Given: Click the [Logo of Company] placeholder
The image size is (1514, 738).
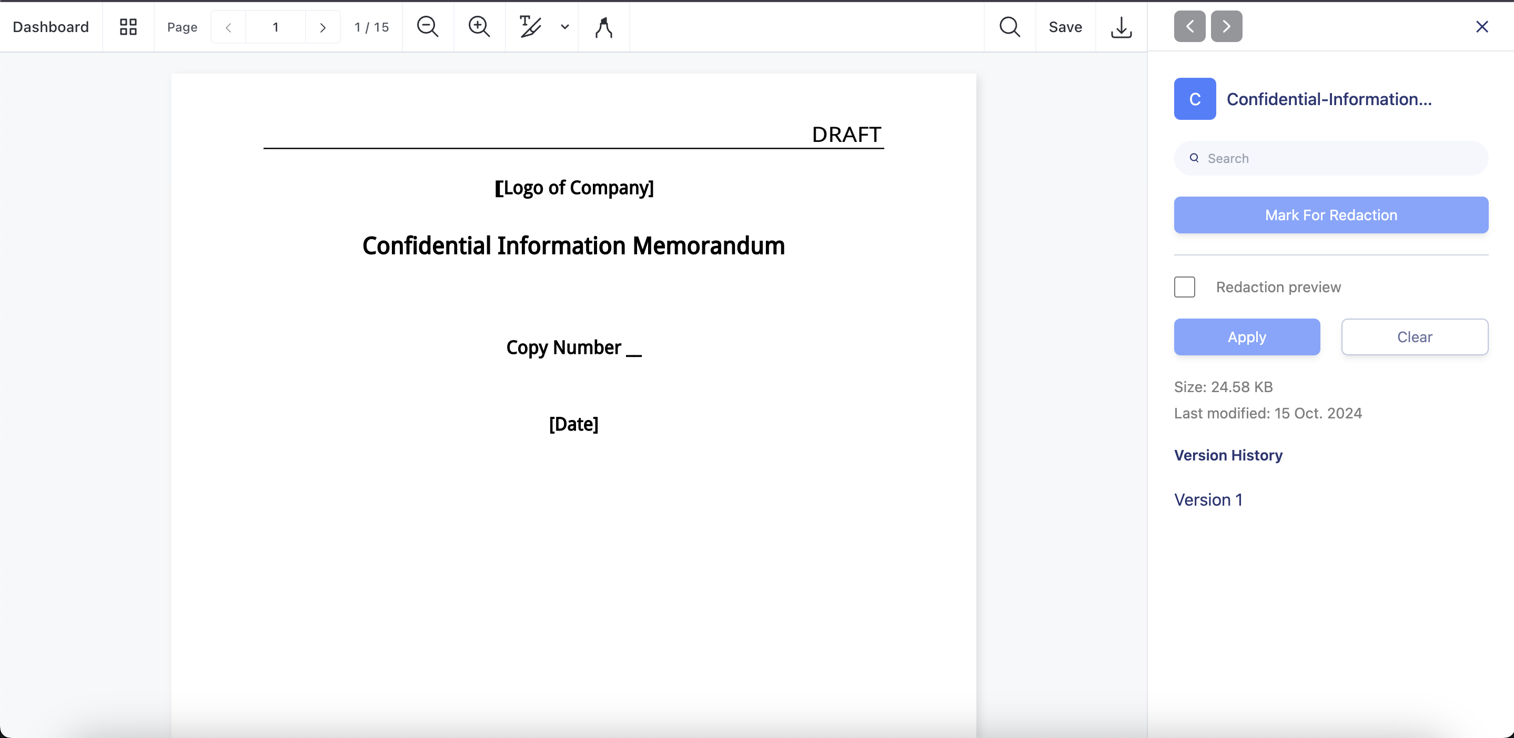Looking at the screenshot, I should coord(573,188).
